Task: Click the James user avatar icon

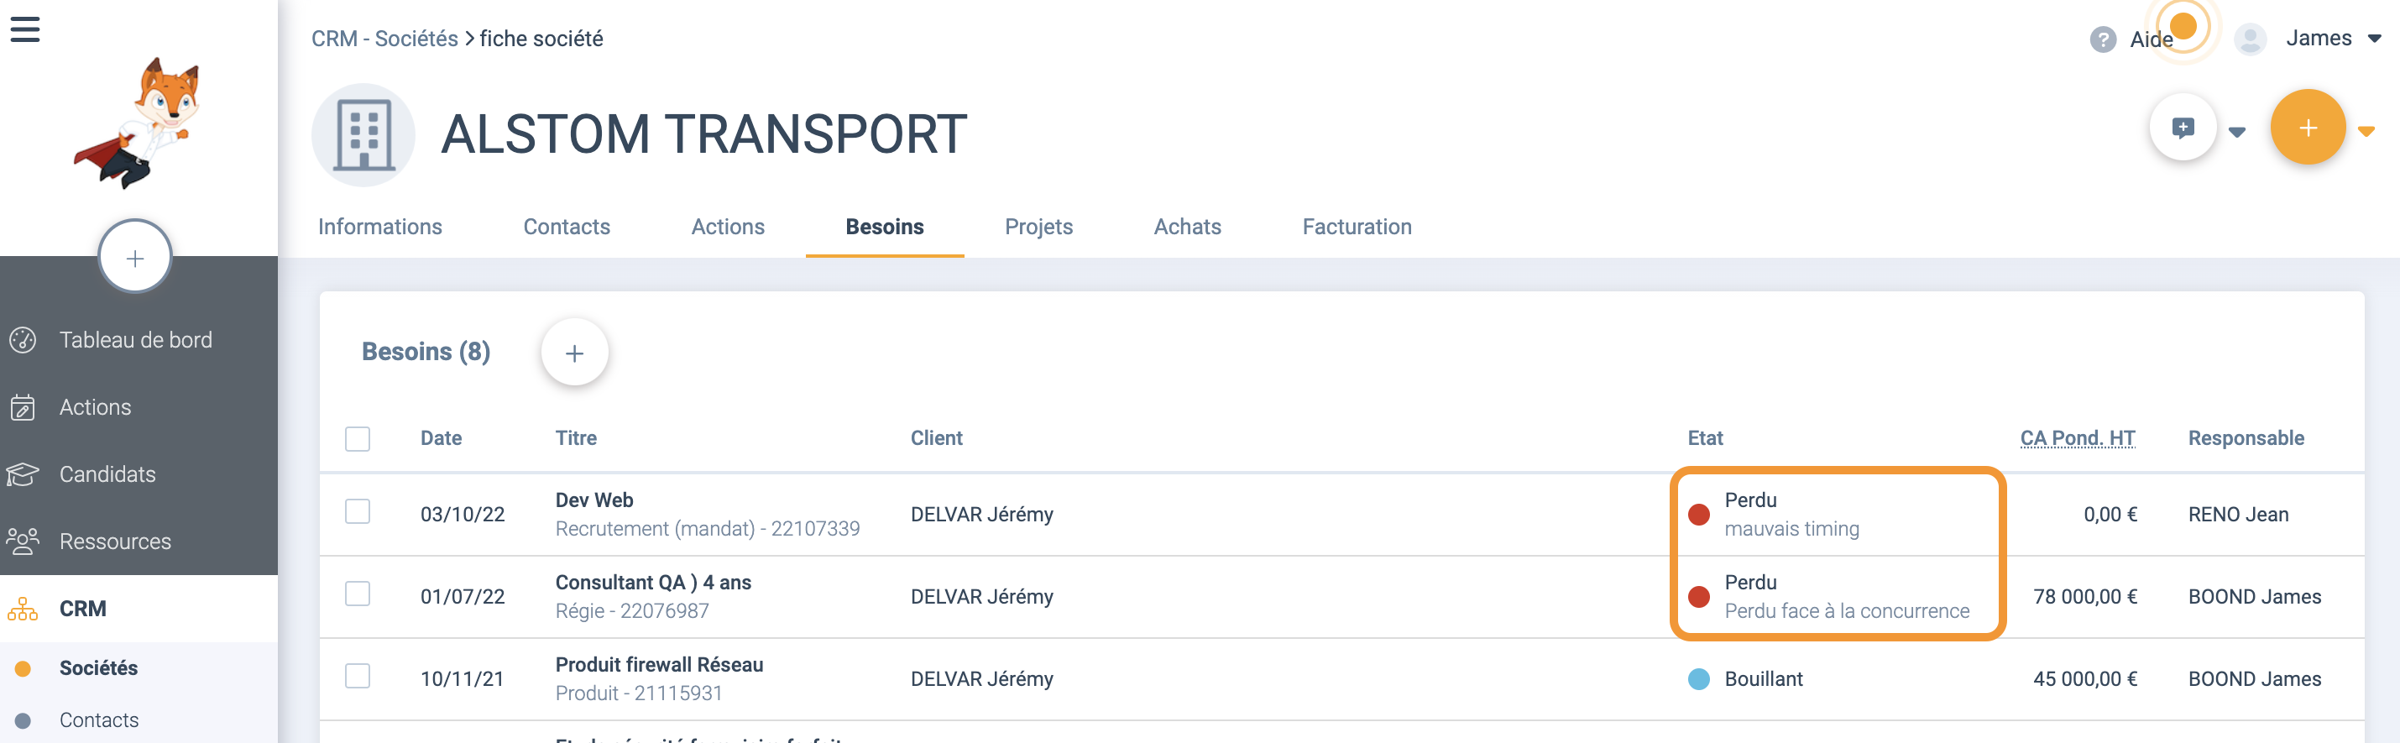Action: (2250, 39)
